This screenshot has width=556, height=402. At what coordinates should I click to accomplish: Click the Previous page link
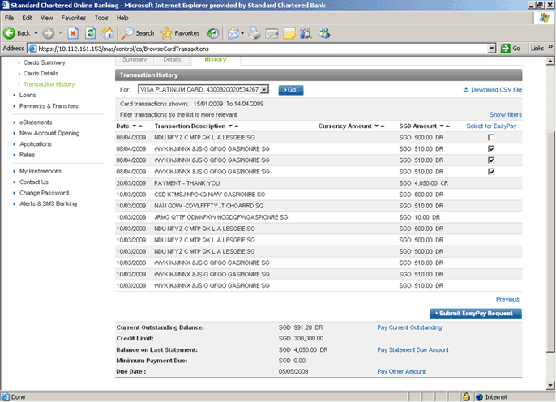tap(507, 299)
